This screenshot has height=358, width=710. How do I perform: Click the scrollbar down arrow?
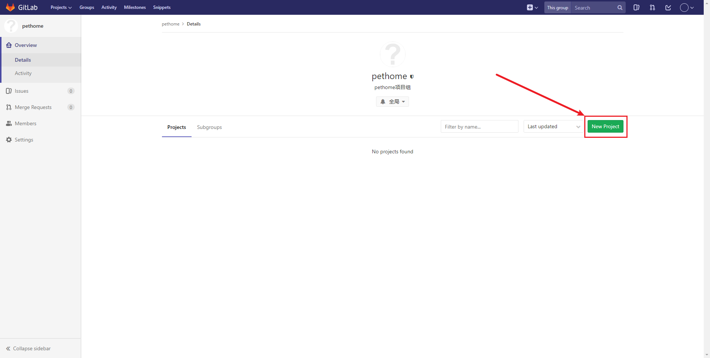[707, 355]
